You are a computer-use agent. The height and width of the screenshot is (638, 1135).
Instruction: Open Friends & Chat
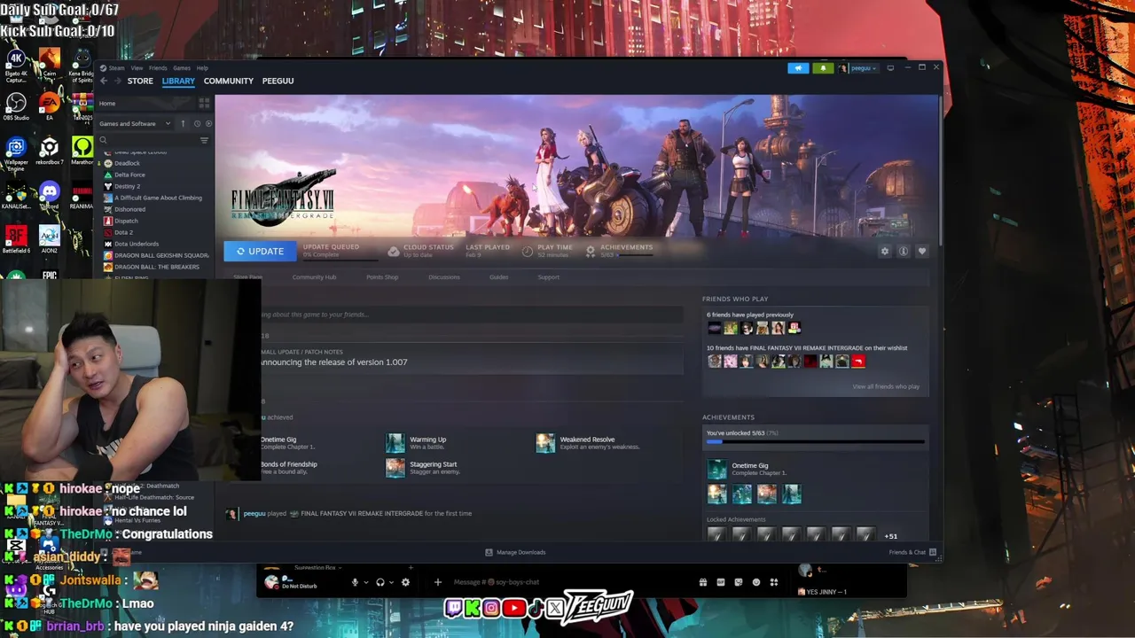(912, 552)
